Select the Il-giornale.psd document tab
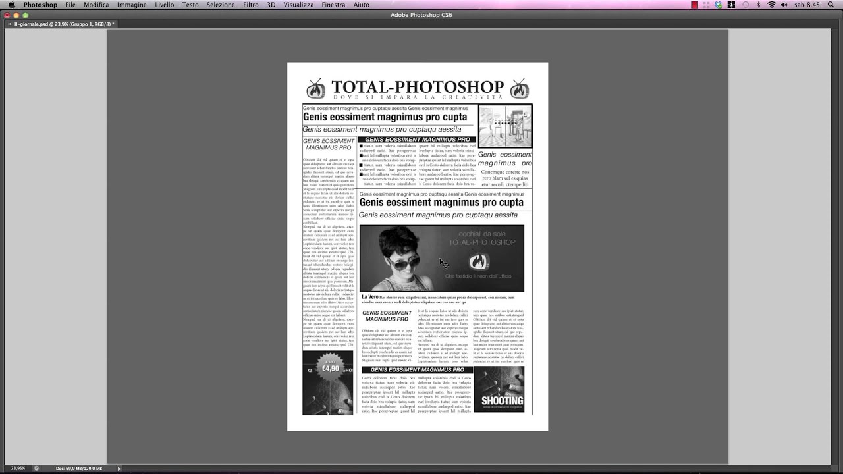This screenshot has height=474, width=843. pyautogui.click(x=65, y=24)
